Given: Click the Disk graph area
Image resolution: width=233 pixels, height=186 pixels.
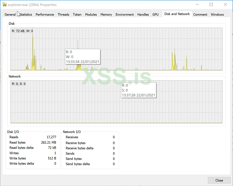Looking at the screenshot, I should click(116, 49).
